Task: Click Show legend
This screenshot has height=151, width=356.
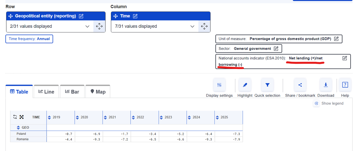Action: [x=329, y=103]
